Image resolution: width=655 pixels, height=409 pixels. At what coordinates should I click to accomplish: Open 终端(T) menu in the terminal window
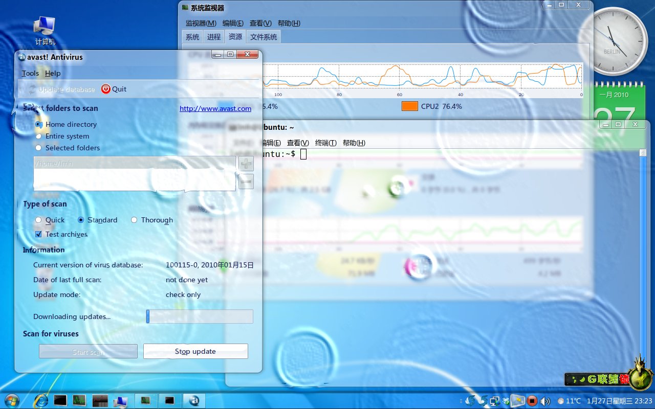(x=326, y=143)
